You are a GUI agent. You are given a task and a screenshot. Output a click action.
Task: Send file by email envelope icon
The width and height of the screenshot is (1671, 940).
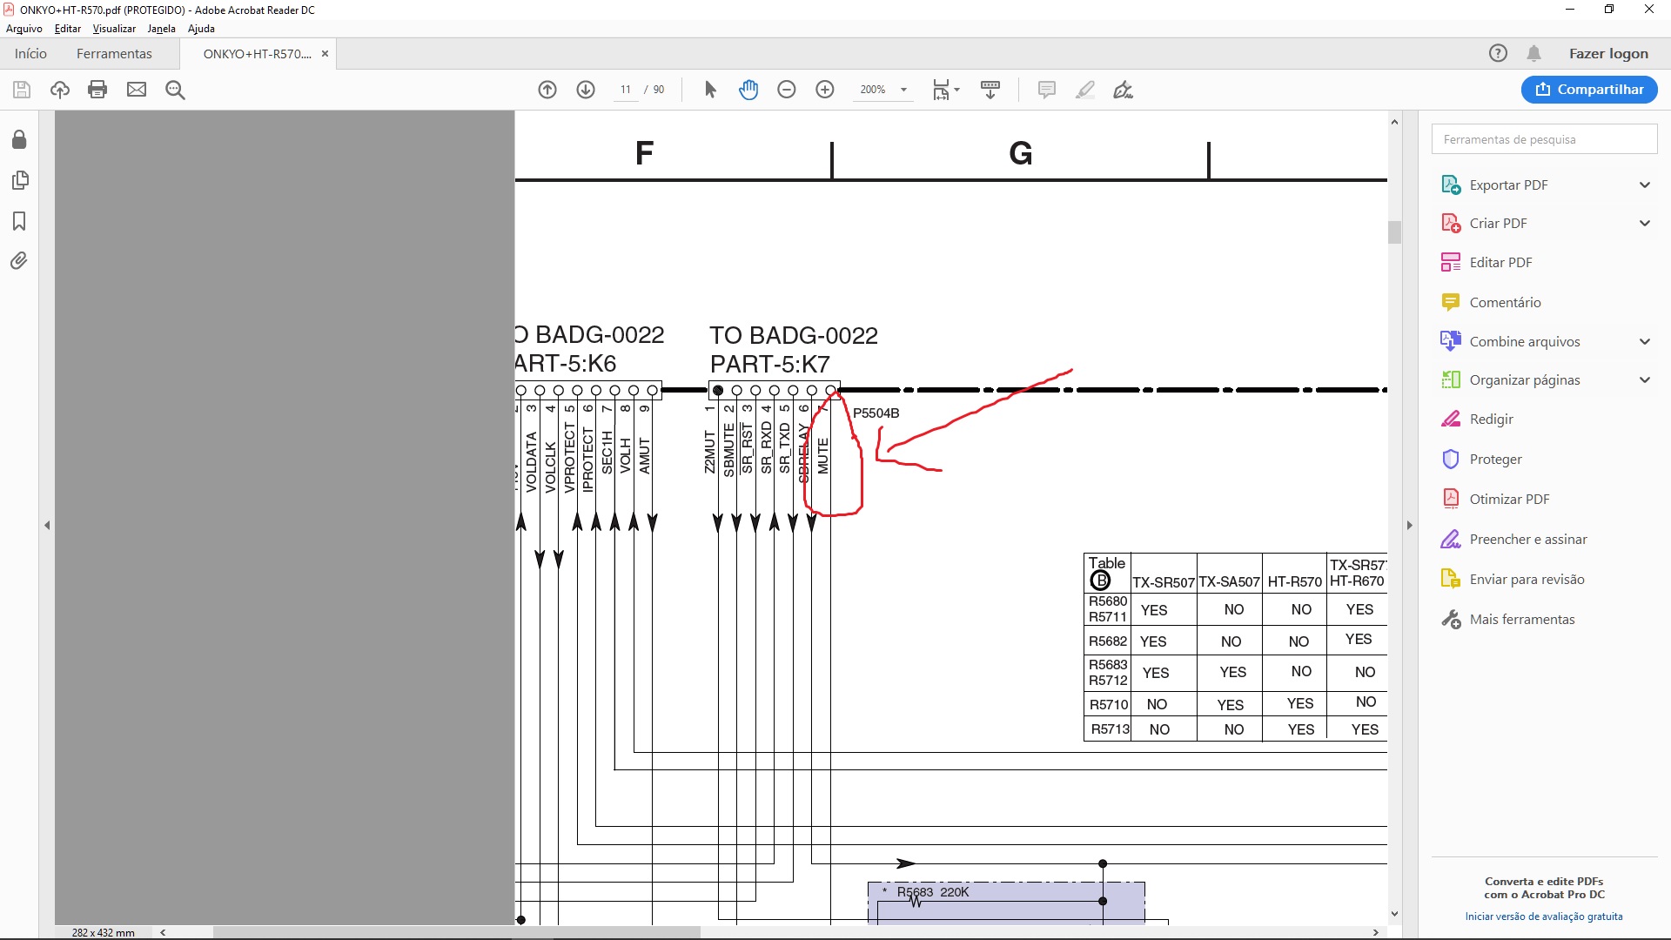point(137,90)
